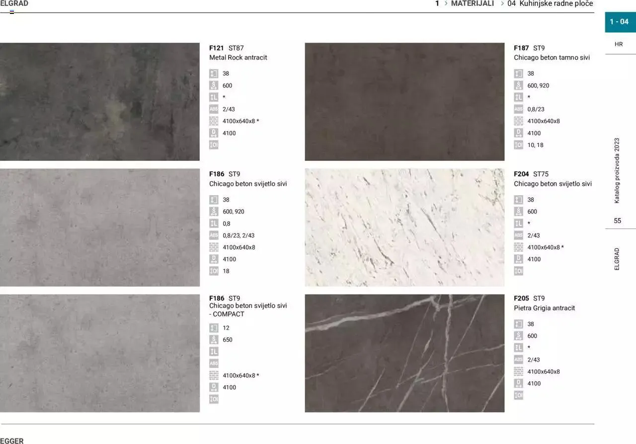Click the wall panel icon for F204 ST75

(x=518, y=247)
